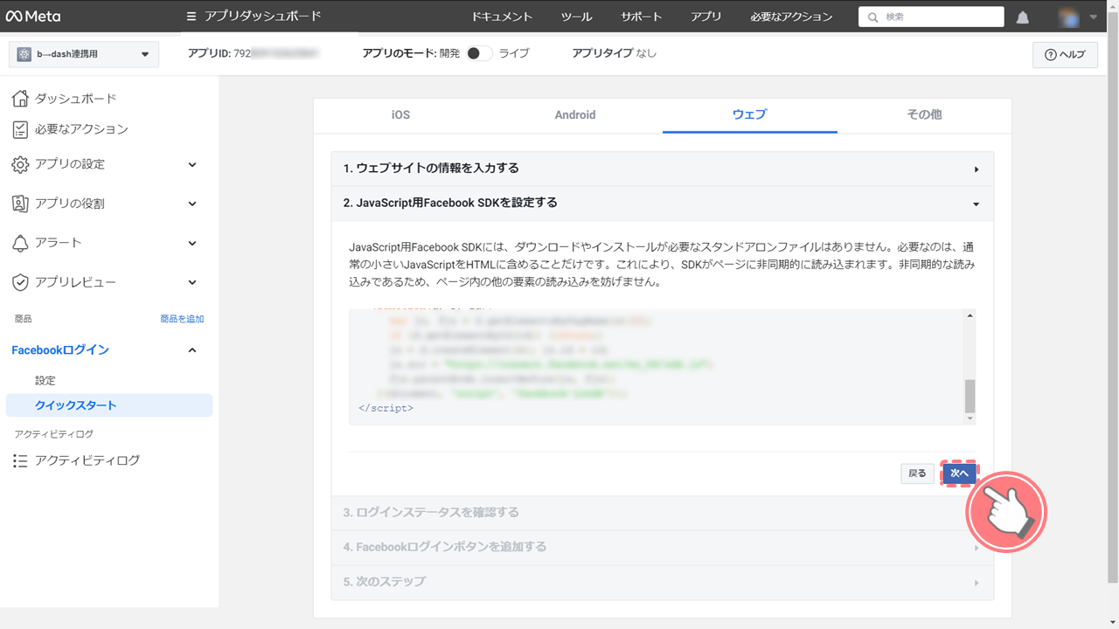Viewport: 1119px width, 629px height.
Task: Click the search magnifier icon
Action: (x=872, y=17)
